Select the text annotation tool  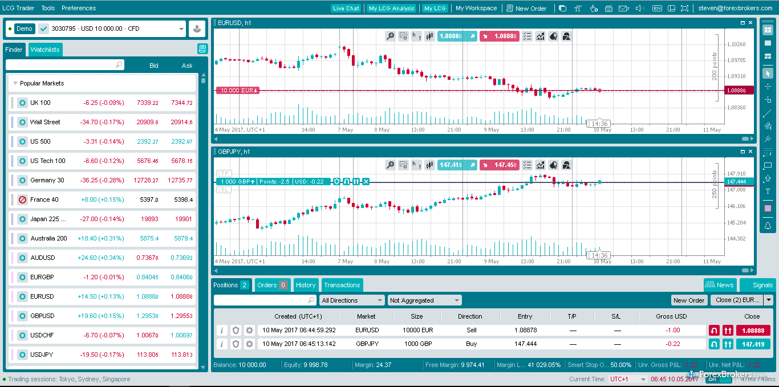tap(768, 192)
